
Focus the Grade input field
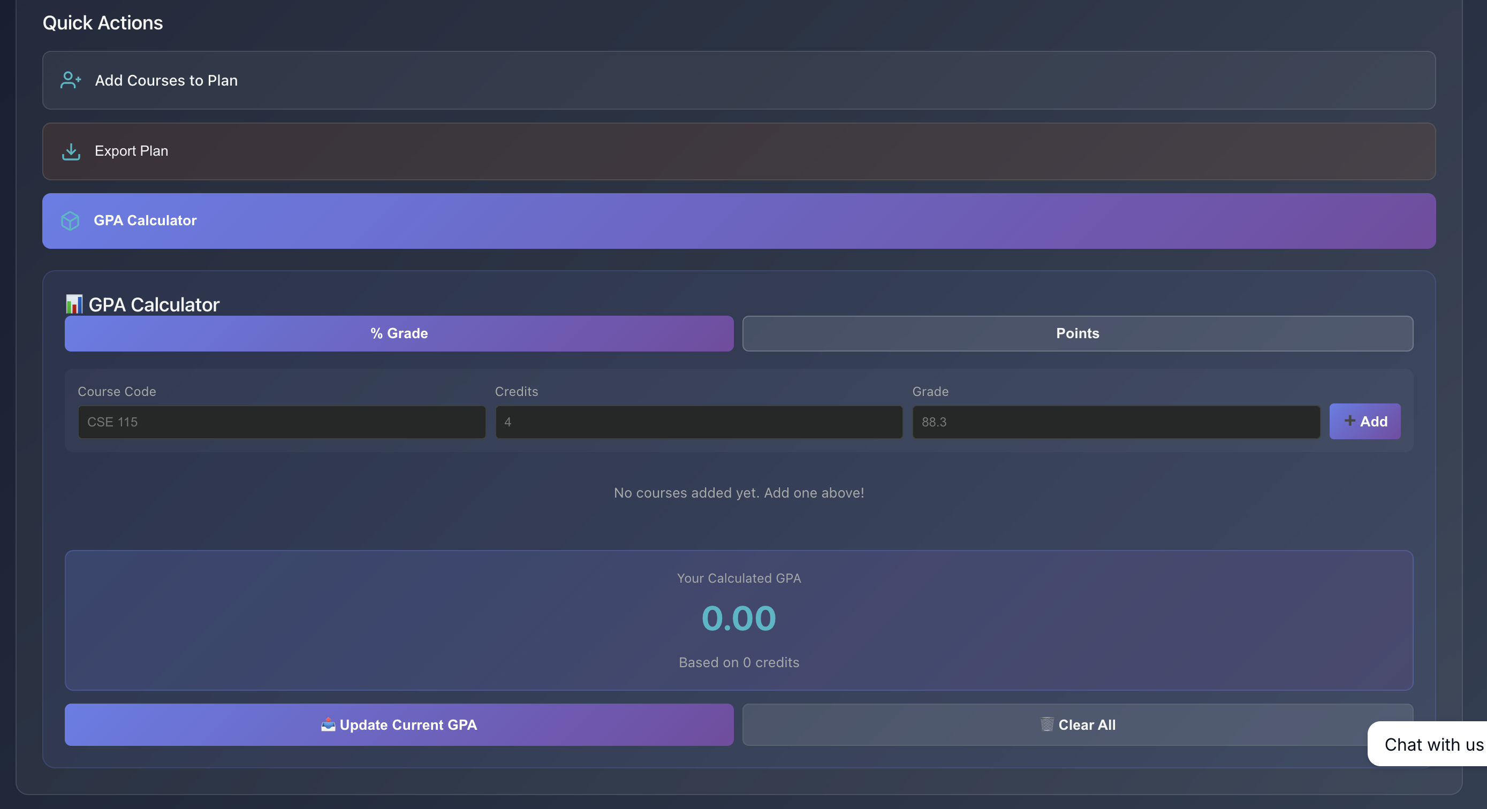pyautogui.click(x=1116, y=422)
